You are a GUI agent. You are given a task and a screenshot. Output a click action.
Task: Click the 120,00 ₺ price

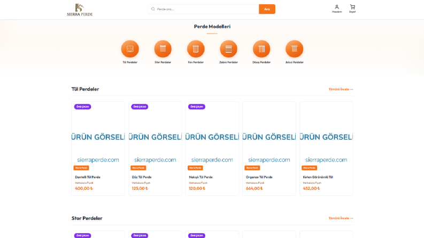[x=197, y=188]
